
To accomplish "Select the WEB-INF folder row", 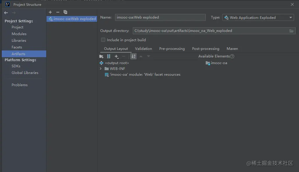I will [x=114, y=69].
